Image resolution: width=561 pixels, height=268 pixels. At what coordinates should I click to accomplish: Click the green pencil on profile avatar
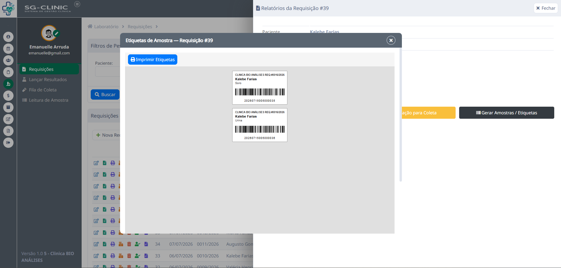(56, 33)
